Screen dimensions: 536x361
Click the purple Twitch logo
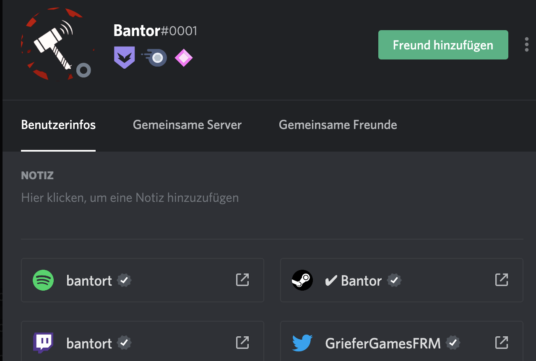click(x=43, y=343)
